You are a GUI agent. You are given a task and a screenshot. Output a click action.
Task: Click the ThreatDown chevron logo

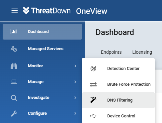point(26,11)
